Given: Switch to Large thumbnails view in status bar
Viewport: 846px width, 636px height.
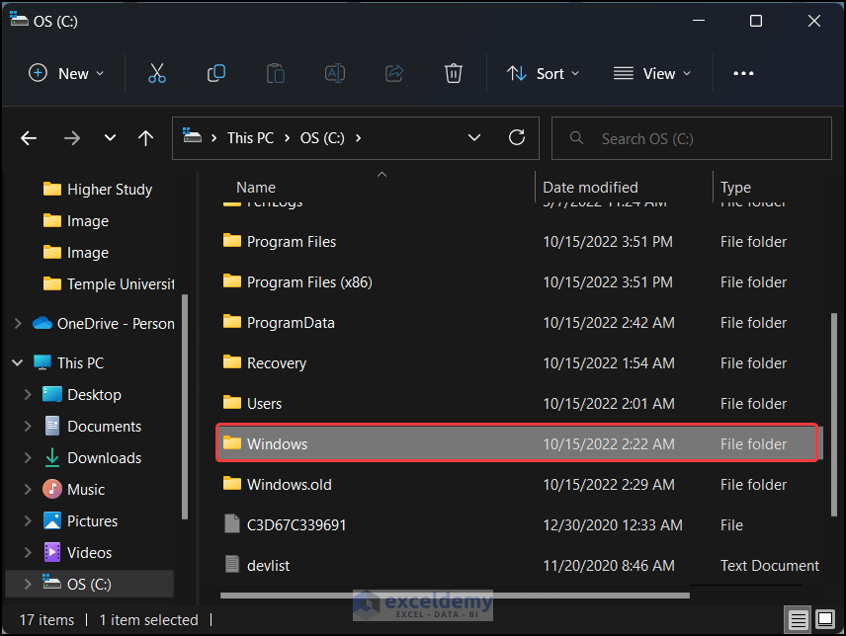Looking at the screenshot, I should coord(825,619).
